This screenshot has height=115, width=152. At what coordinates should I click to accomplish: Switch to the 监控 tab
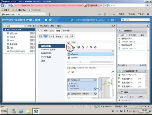pyautogui.click(x=52, y=31)
